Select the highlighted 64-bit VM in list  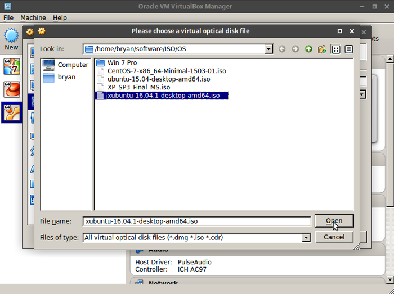(12, 112)
